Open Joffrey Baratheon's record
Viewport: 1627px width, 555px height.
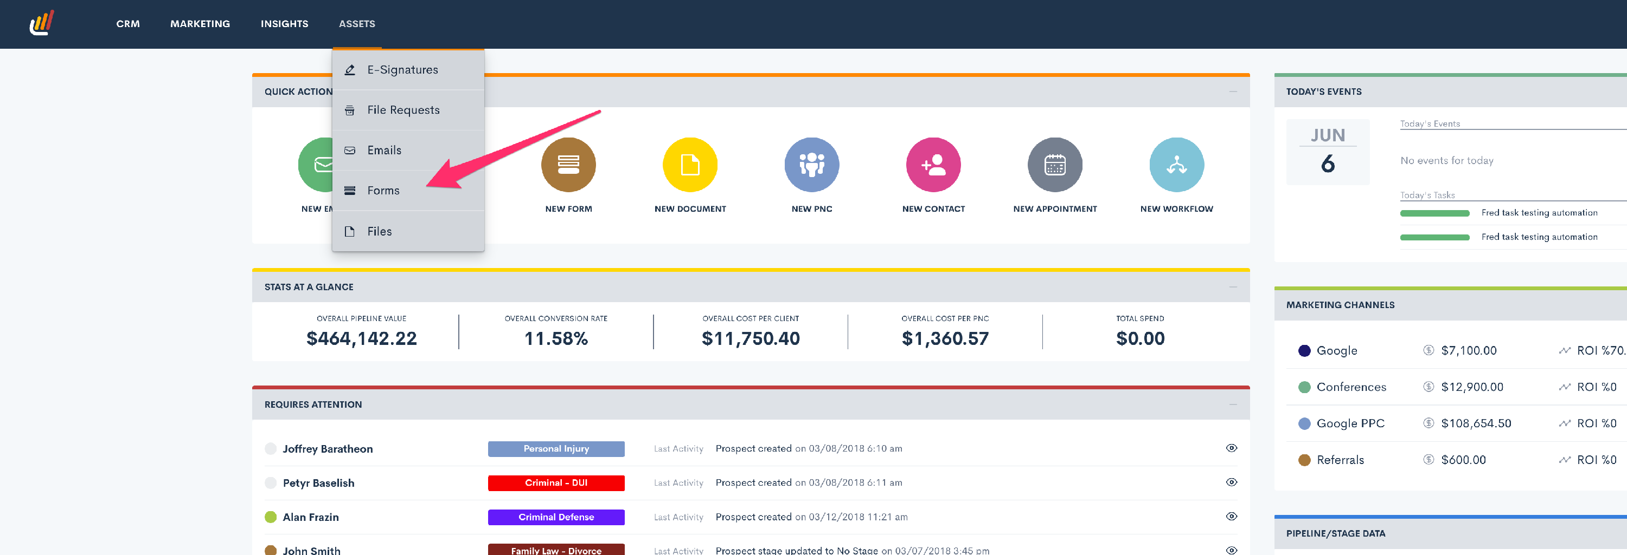click(327, 449)
